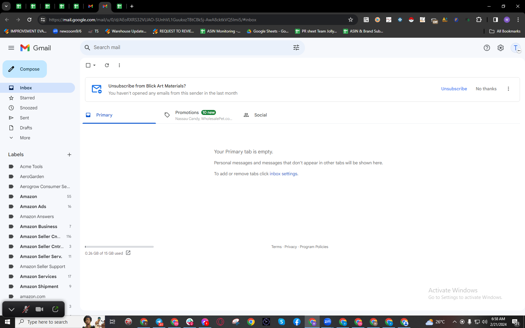Switch to the Primary tab
The width and height of the screenshot is (525, 328).
[119, 115]
